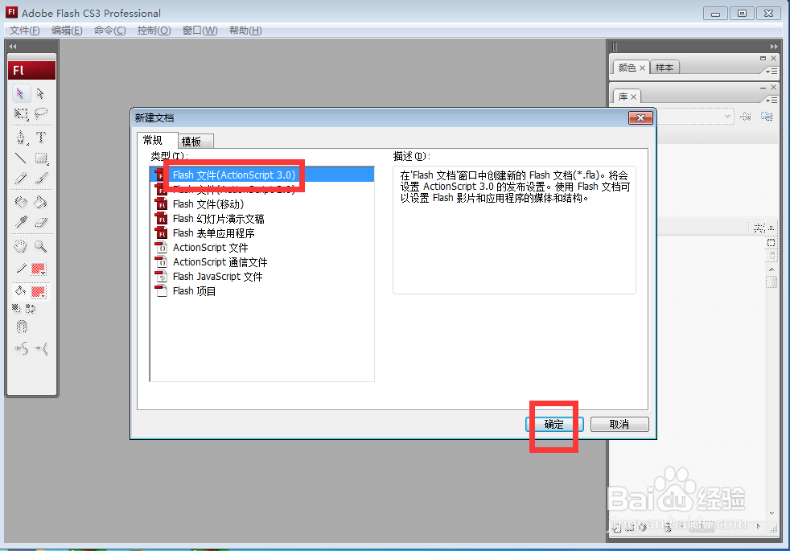Click the New Library Panel icon
The image size is (790, 551).
[767, 117]
